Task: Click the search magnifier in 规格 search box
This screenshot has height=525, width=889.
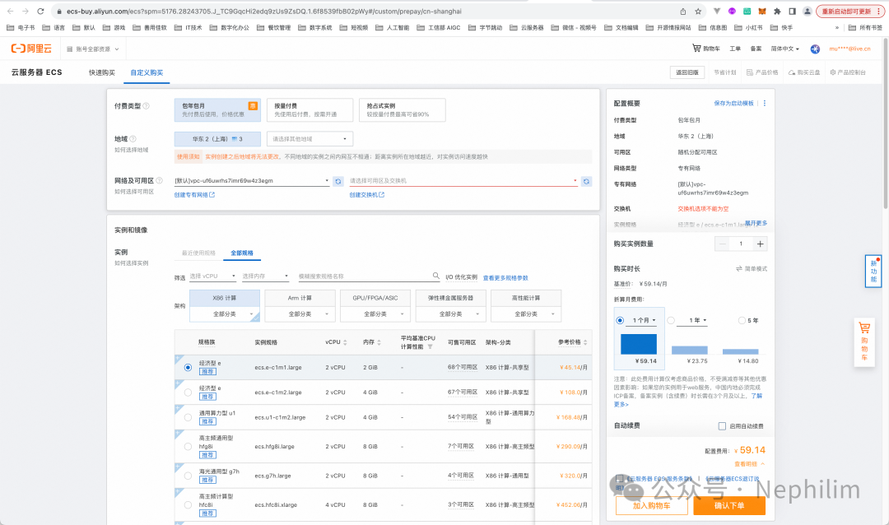Action: [436, 276]
